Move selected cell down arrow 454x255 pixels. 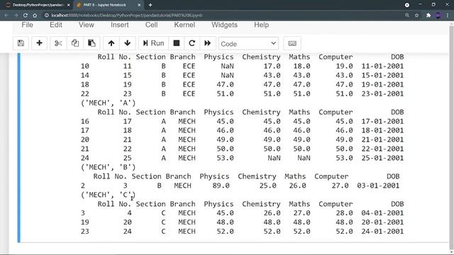128,43
